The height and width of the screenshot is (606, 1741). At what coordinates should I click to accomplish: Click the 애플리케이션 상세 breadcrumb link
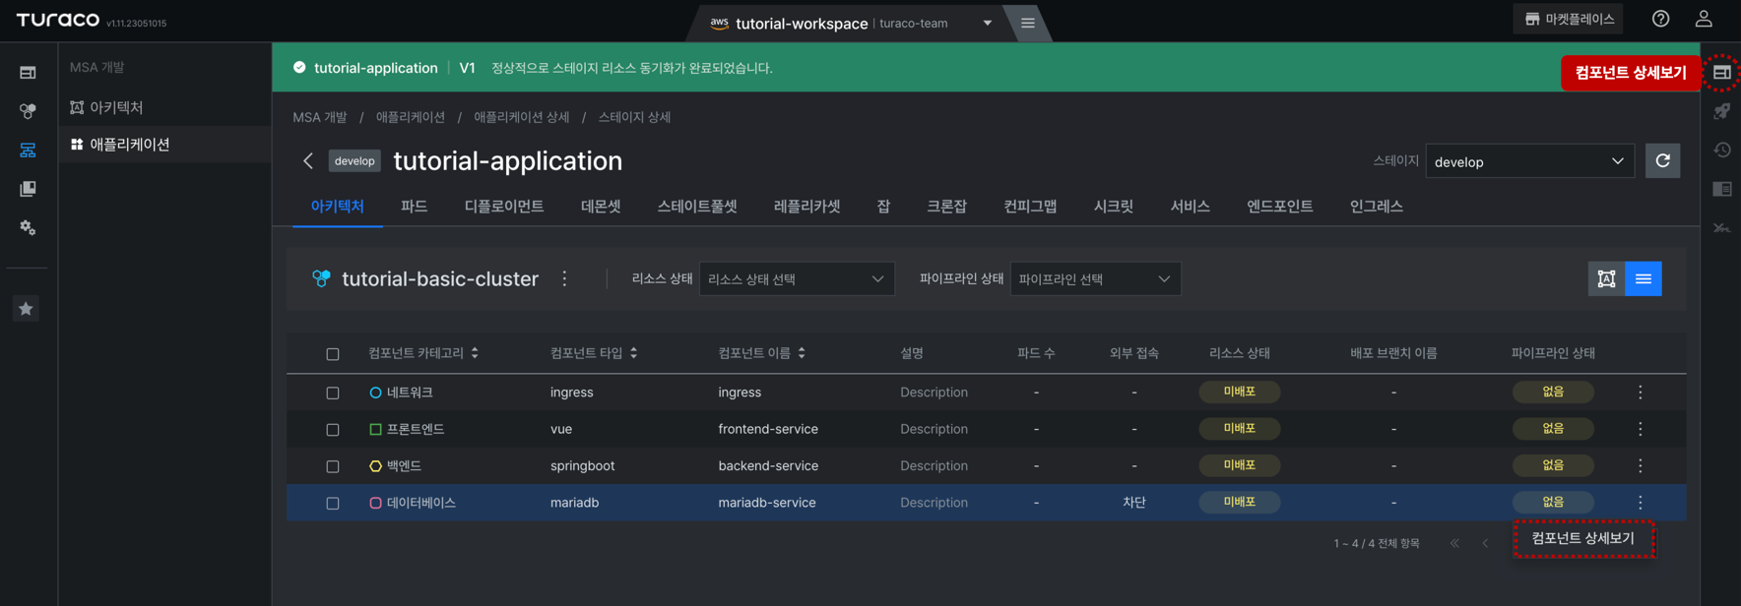(x=521, y=117)
